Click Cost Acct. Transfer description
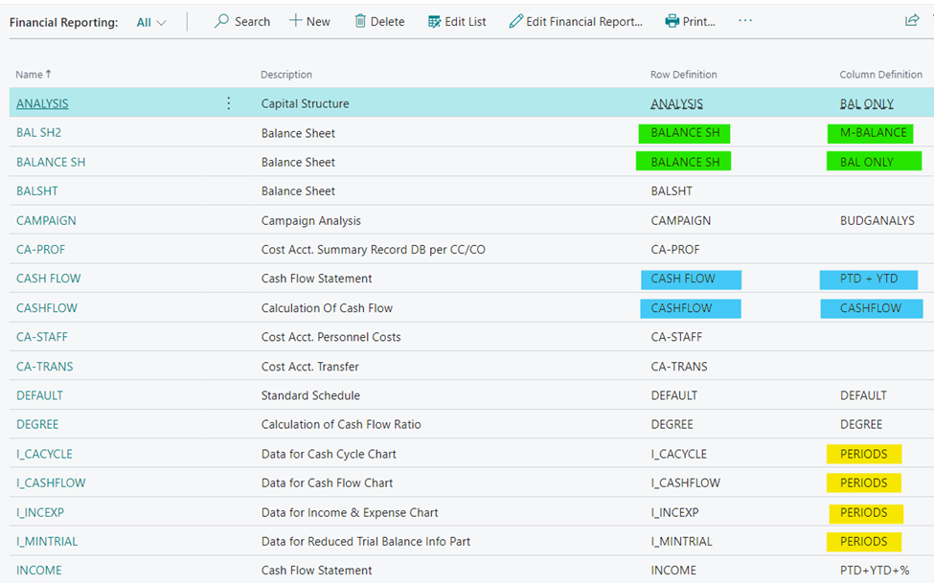The image size is (934, 583). pos(309,367)
